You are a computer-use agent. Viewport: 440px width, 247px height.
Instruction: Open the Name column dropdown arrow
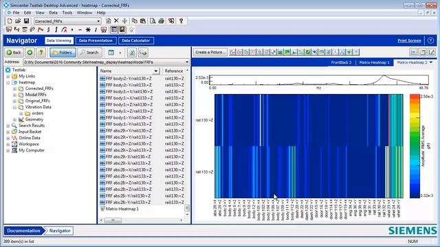[156, 71]
